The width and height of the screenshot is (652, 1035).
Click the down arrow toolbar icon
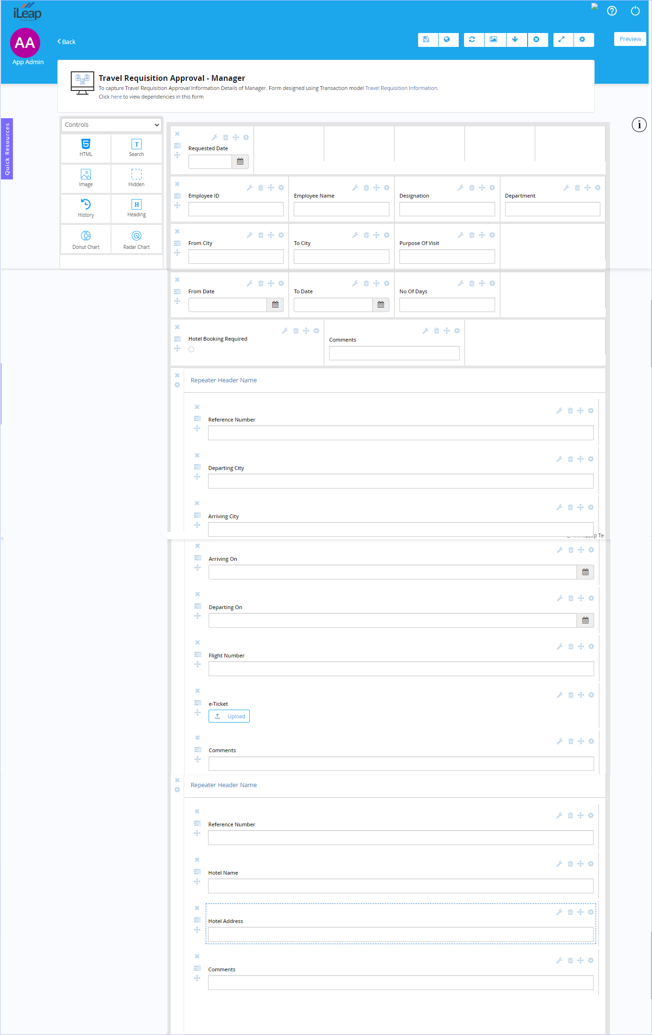(x=515, y=40)
